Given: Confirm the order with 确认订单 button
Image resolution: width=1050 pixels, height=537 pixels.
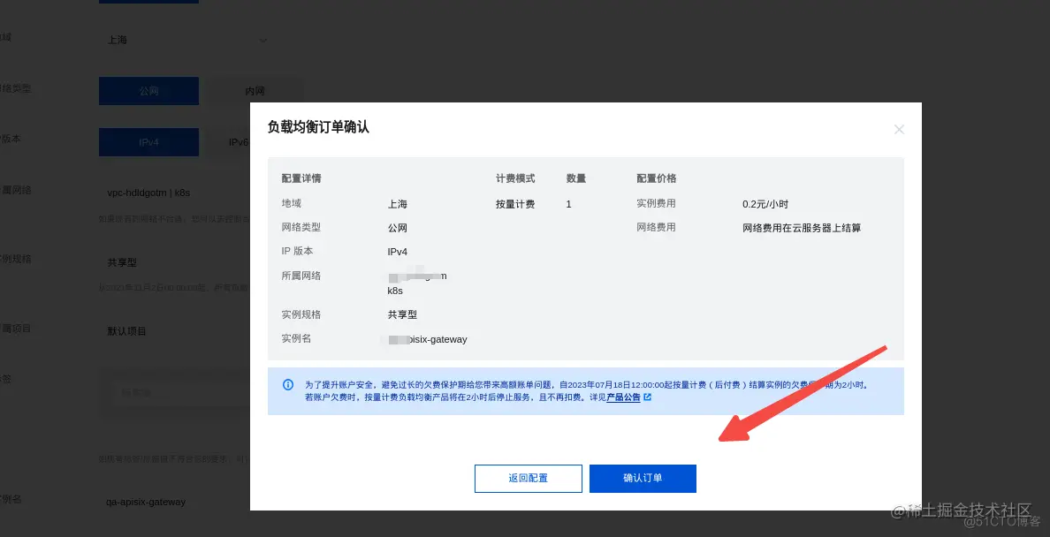Looking at the screenshot, I should [x=643, y=478].
